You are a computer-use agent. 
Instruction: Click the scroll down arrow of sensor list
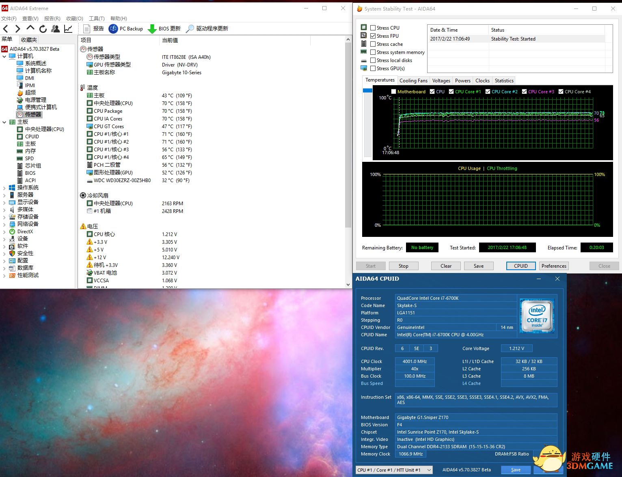(348, 285)
